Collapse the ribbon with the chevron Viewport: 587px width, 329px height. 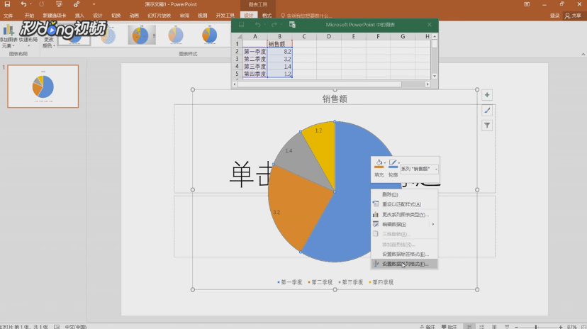point(583,55)
